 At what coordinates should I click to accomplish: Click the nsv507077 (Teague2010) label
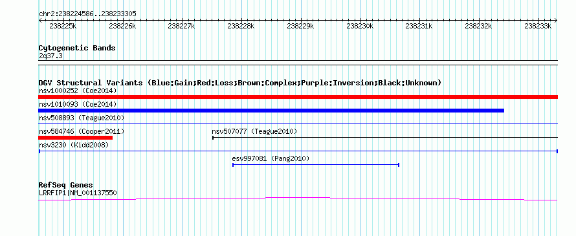click(x=254, y=131)
